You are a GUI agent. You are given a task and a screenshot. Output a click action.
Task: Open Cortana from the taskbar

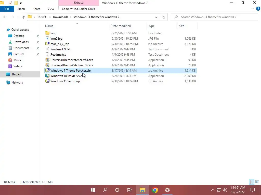tap(117, 190)
